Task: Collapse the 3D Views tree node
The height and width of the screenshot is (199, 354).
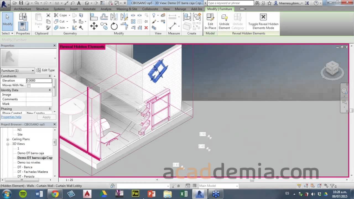Action: click(x=8, y=144)
